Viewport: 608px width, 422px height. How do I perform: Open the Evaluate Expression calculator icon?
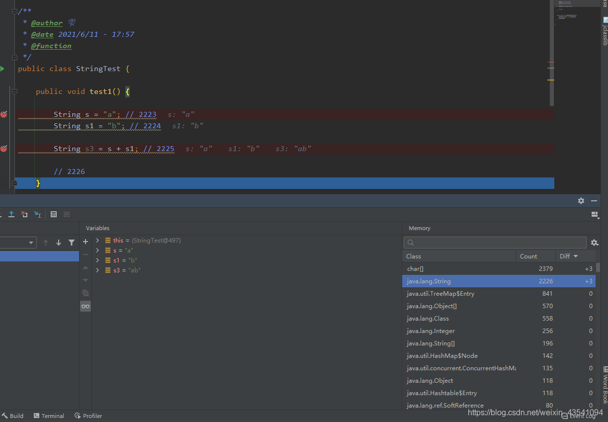(x=54, y=214)
